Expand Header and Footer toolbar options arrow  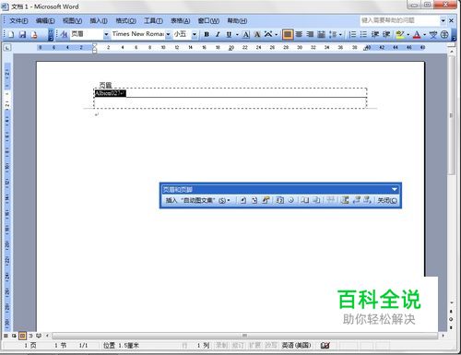click(x=395, y=189)
